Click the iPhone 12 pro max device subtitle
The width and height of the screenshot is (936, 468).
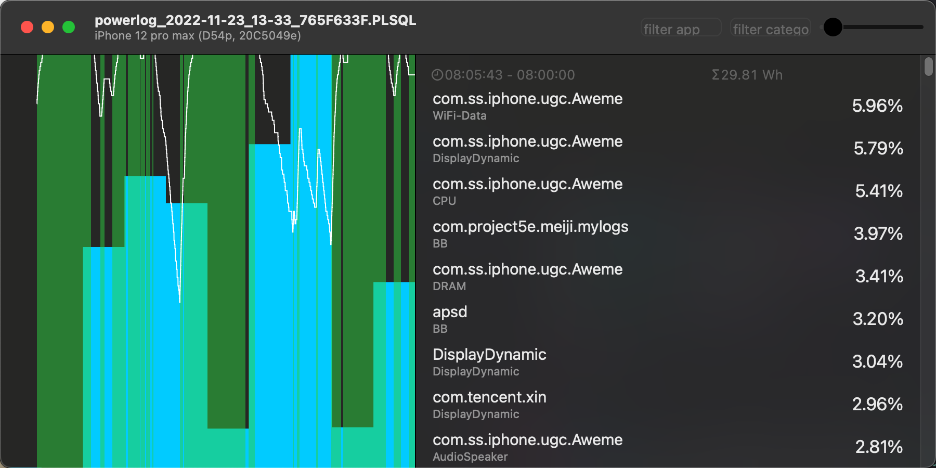(198, 36)
